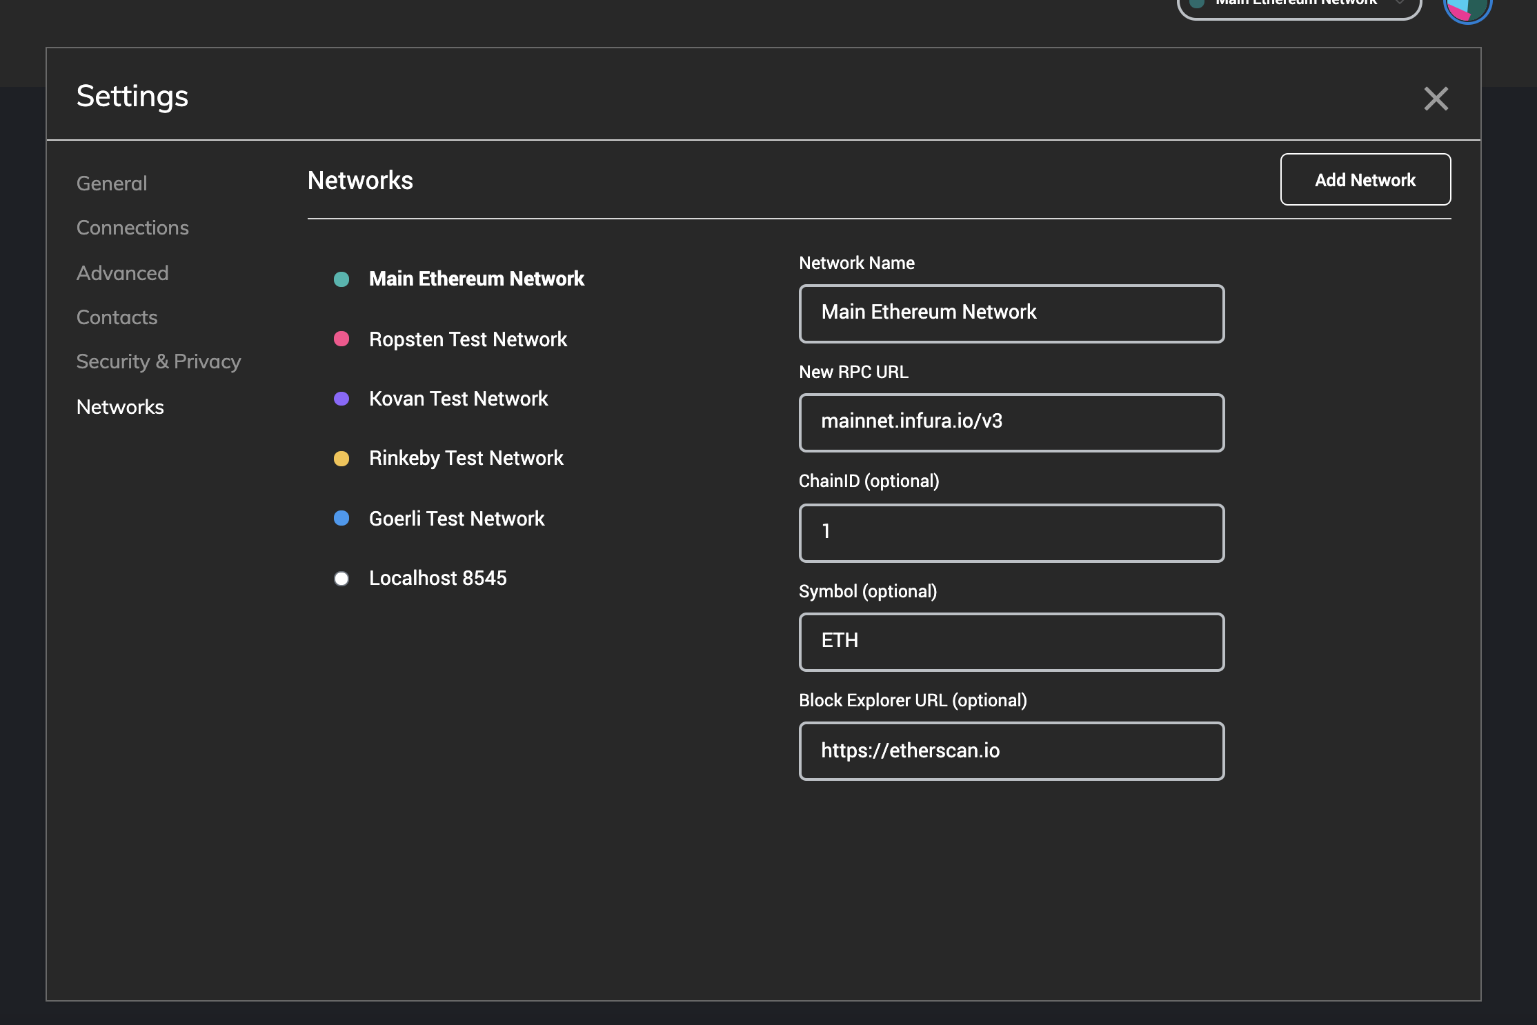Screen dimensions: 1537x1025
Task: Open Contacts settings section
Action: click(x=117, y=317)
